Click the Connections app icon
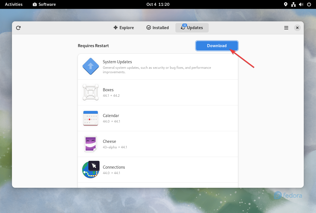The width and height of the screenshot is (316, 213). click(91, 170)
